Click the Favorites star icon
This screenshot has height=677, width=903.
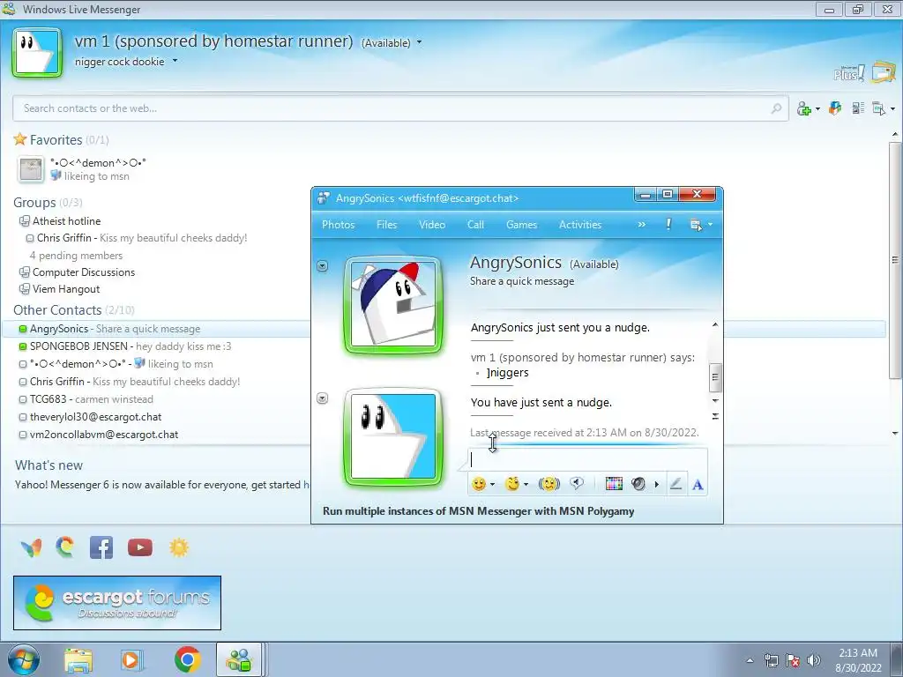20,139
